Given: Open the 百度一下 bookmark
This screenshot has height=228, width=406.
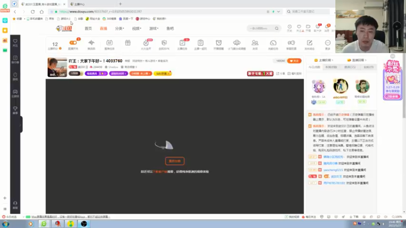Looking at the screenshot, I should tap(126, 19).
